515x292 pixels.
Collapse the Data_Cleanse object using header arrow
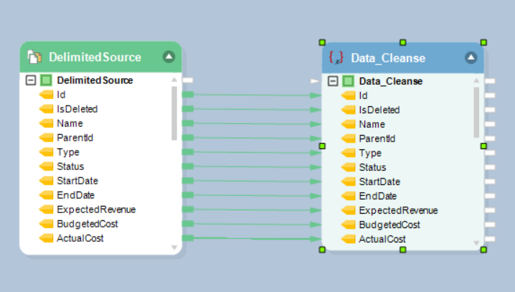[471, 57]
